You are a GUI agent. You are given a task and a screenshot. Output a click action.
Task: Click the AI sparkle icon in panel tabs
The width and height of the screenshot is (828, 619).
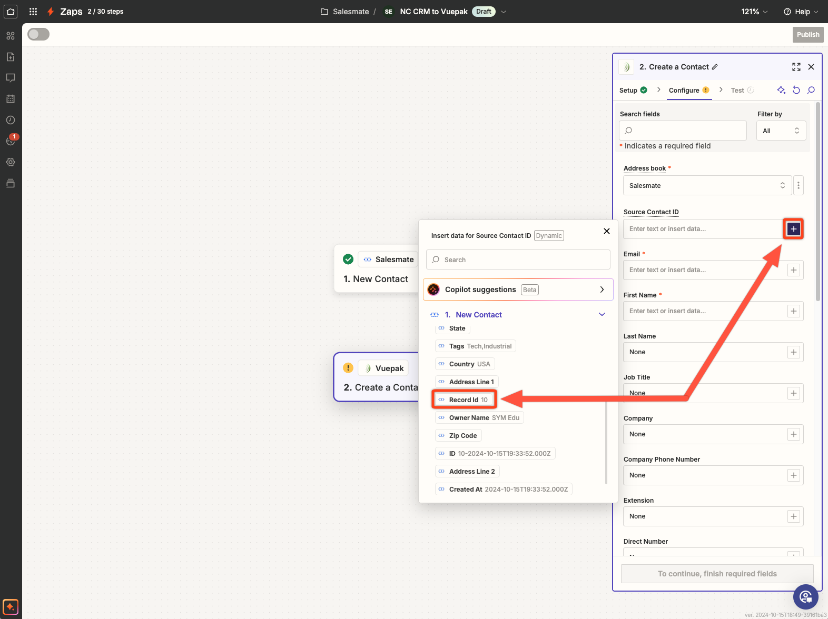781,90
